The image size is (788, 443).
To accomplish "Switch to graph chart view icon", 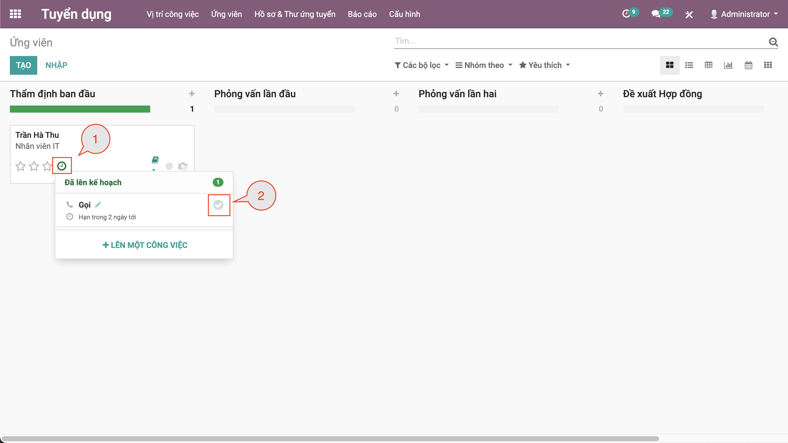I will [728, 65].
